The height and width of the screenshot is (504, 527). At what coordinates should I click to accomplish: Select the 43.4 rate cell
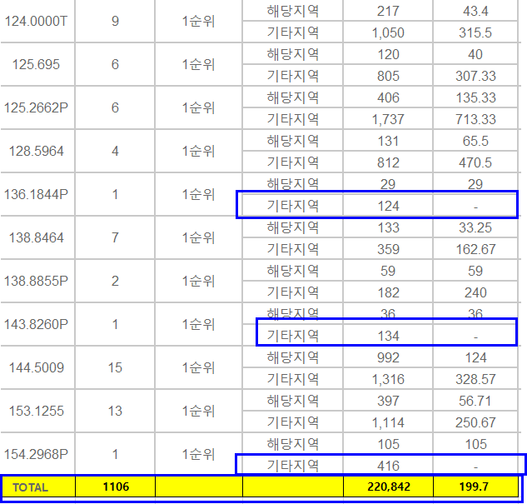click(x=475, y=11)
